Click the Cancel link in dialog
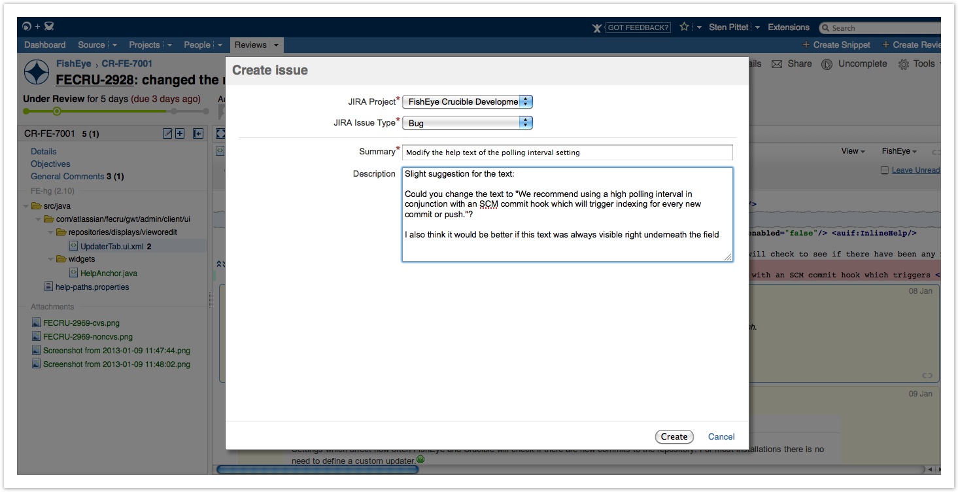This screenshot has width=958, height=492. click(x=721, y=436)
